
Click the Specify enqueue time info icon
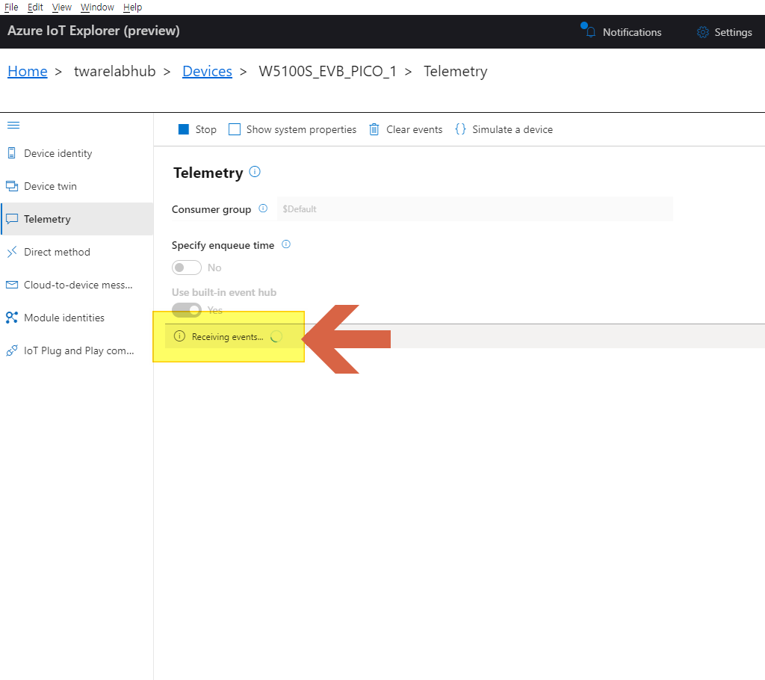[x=286, y=244]
